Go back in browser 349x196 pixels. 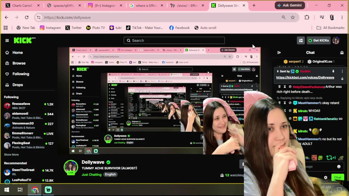(x=7, y=17)
